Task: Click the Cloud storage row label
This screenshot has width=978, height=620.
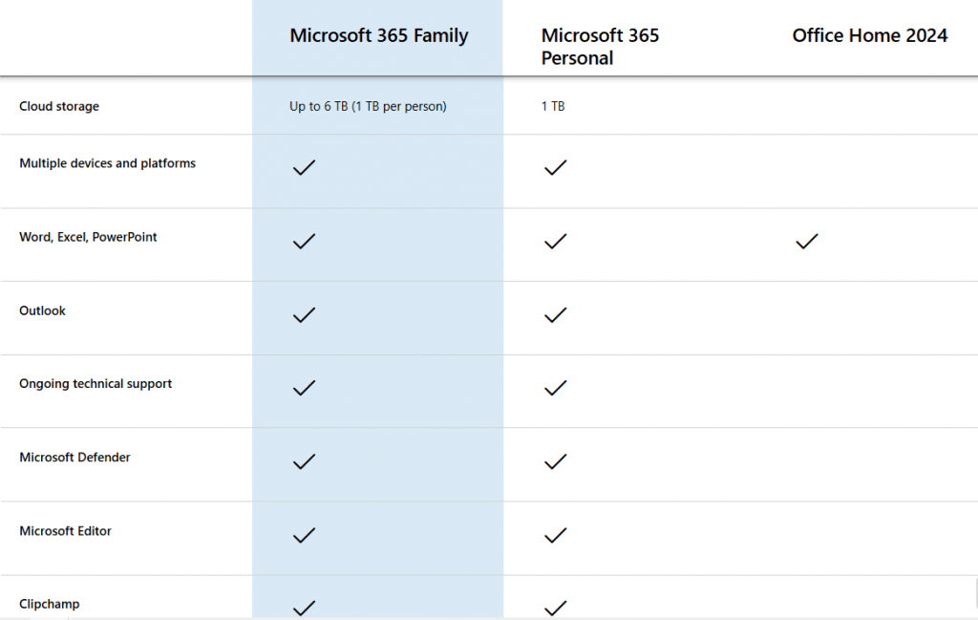Action: 59,107
